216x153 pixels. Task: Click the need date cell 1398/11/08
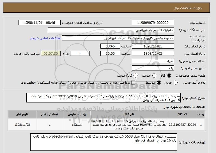(x=22, y=125)
